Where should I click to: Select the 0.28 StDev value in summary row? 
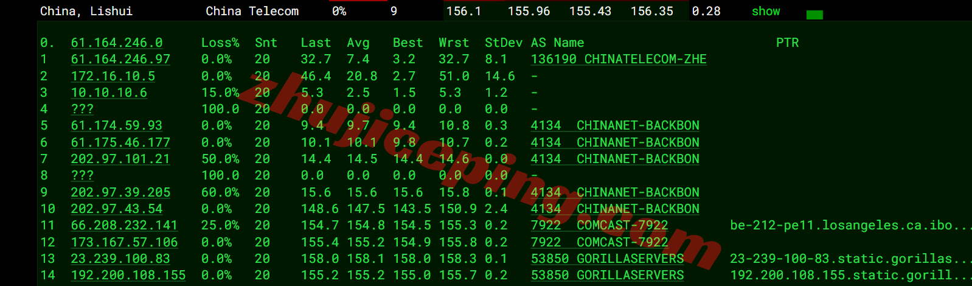pyautogui.click(x=706, y=11)
